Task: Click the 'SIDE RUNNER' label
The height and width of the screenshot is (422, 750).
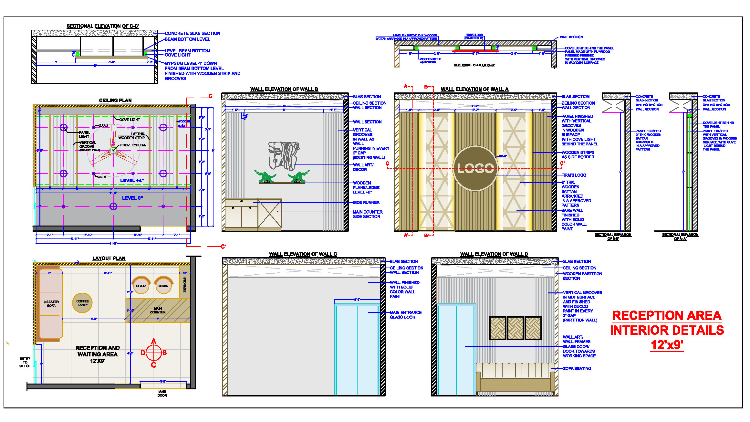Action: tap(366, 202)
